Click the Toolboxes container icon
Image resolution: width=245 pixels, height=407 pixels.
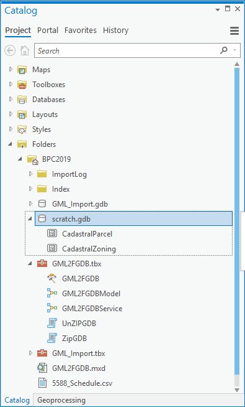[22, 85]
